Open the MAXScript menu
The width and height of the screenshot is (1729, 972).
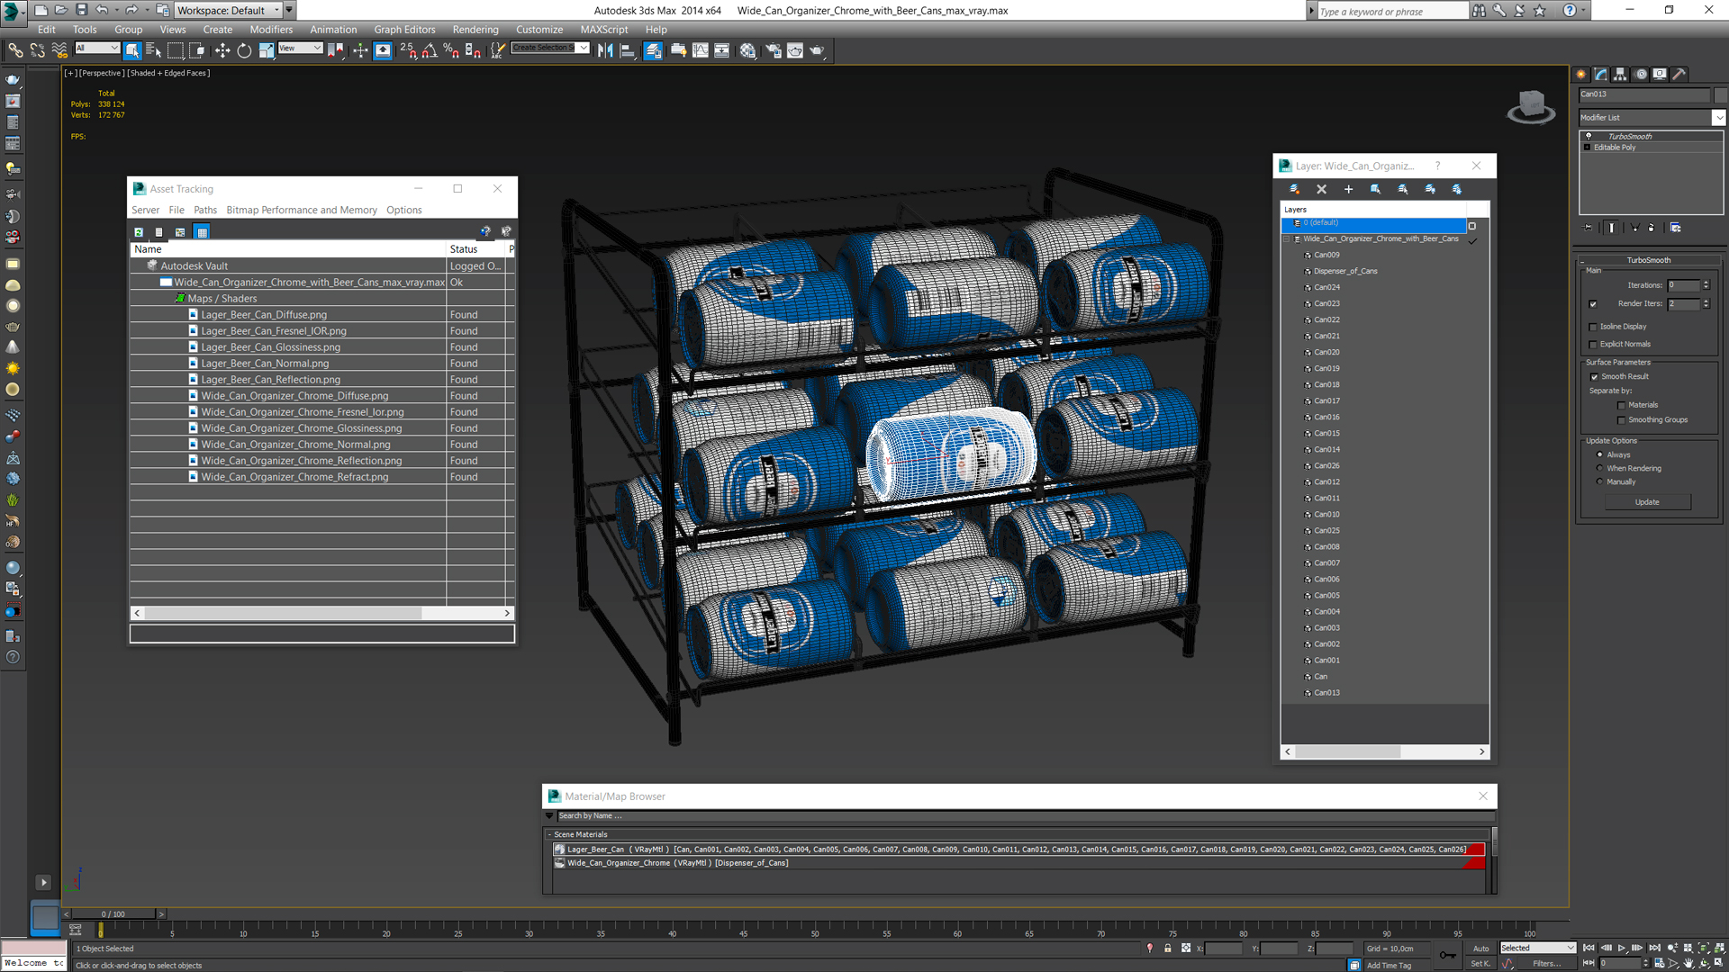pyautogui.click(x=604, y=30)
